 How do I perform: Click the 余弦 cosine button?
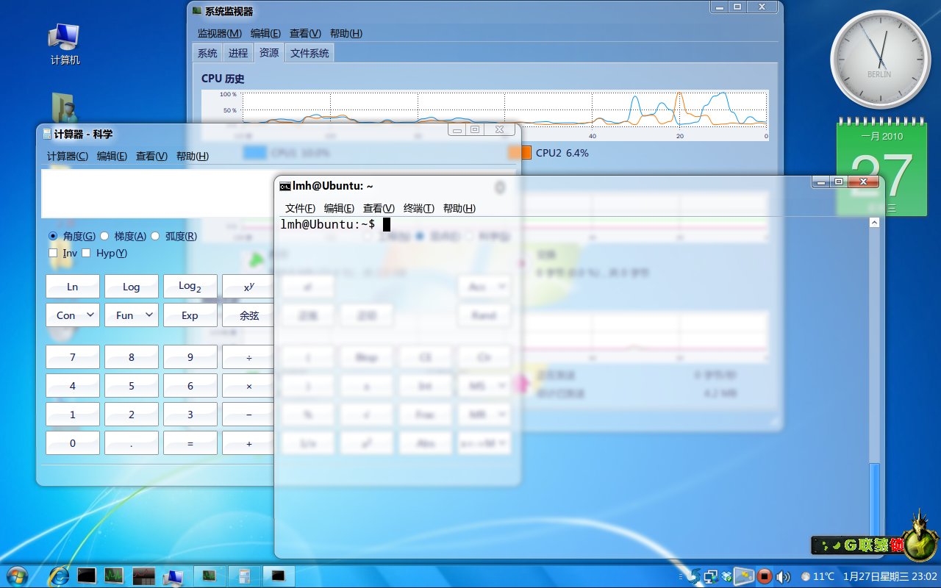248,315
